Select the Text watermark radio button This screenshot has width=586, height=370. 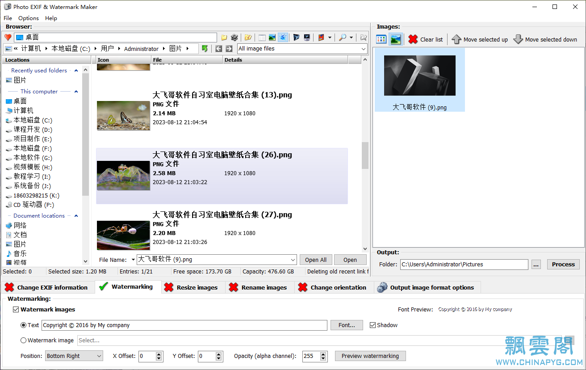click(x=24, y=325)
